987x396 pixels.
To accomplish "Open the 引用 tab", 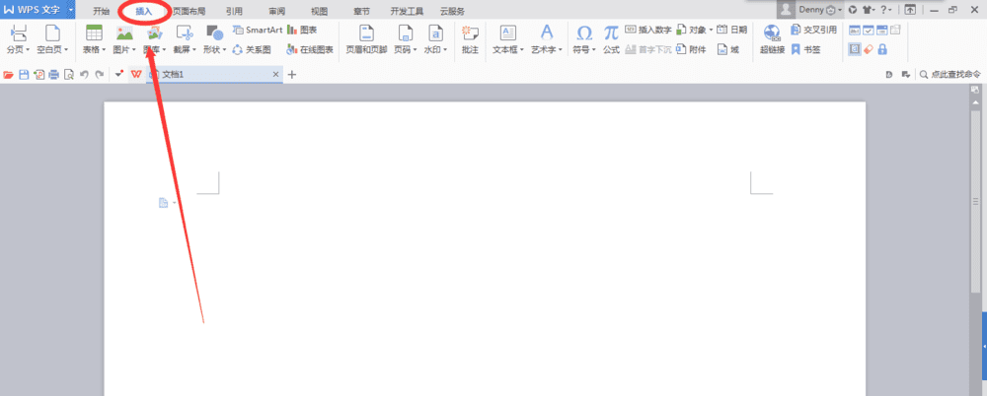I will point(234,11).
